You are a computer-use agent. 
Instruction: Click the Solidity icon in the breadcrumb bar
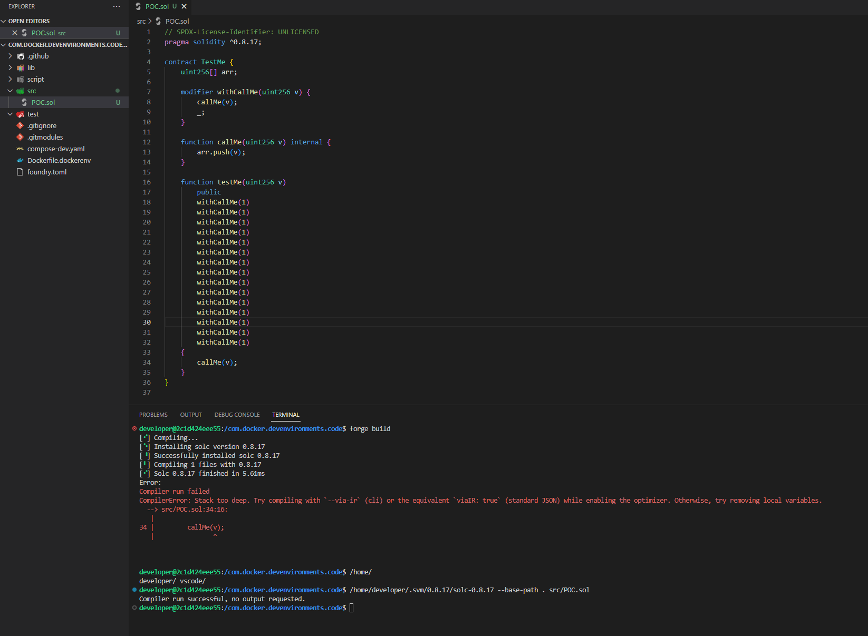[158, 21]
